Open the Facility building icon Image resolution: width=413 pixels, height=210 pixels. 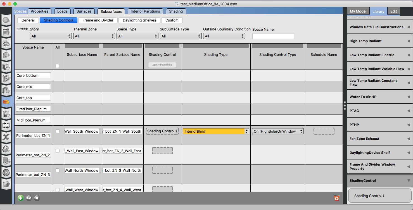pyautogui.click(x=6, y=90)
